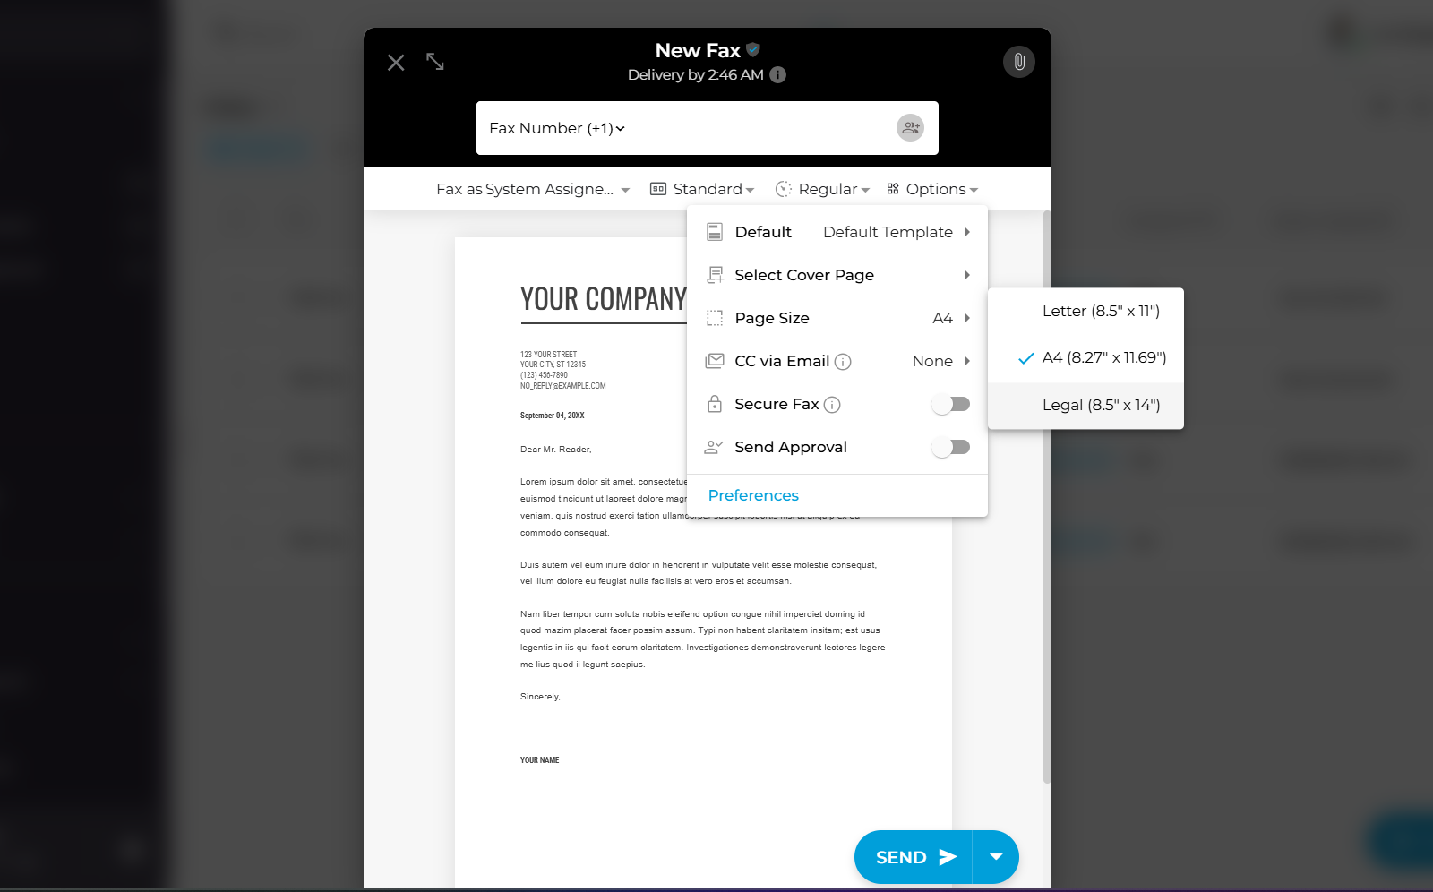
Task: Open the Preferences link
Action: point(753,495)
